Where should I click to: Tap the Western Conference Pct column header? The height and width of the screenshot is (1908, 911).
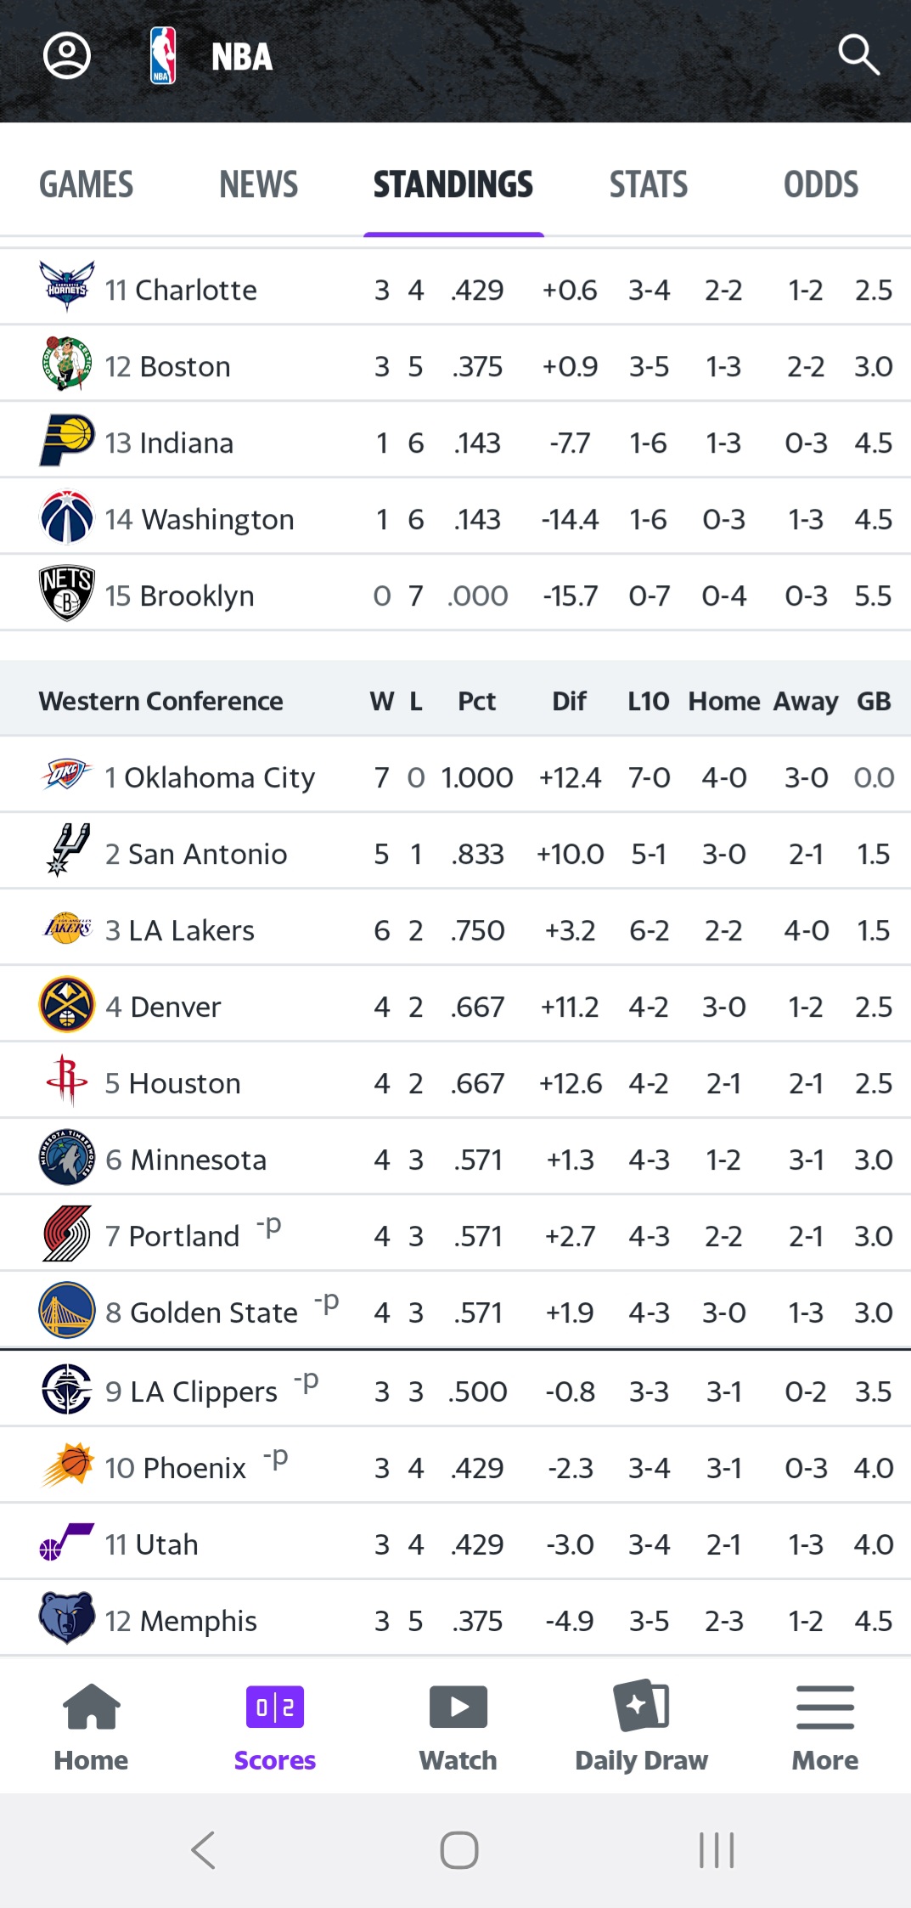(x=476, y=701)
